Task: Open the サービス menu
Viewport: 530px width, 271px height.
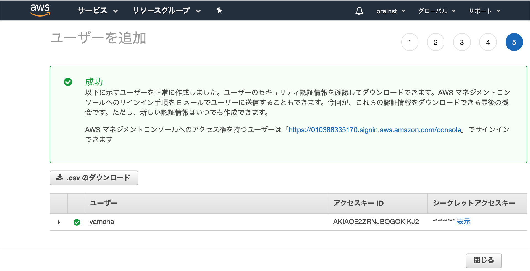Action: [x=98, y=11]
